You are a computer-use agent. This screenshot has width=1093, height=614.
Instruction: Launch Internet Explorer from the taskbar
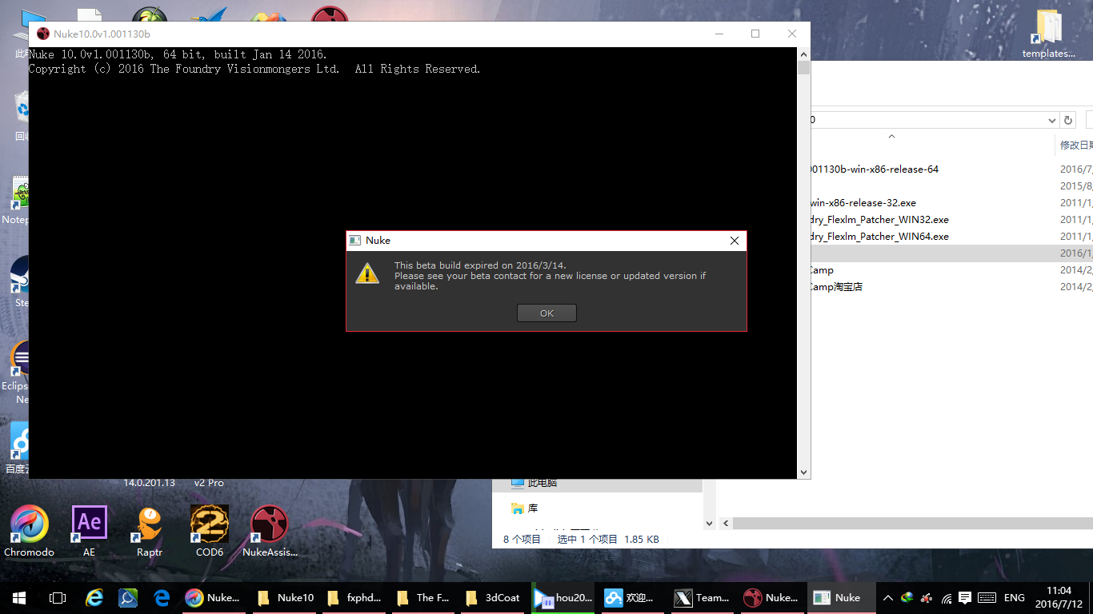pyautogui.click(x=95, y=597)
